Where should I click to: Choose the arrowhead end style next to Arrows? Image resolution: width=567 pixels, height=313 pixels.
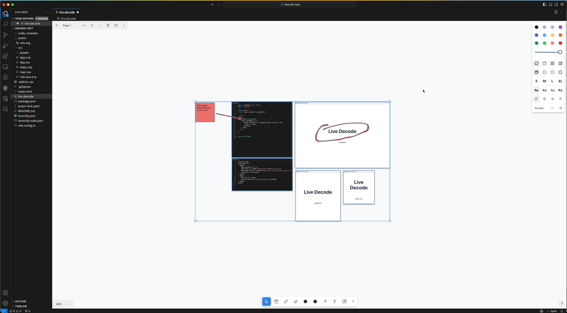click(560, 108)
